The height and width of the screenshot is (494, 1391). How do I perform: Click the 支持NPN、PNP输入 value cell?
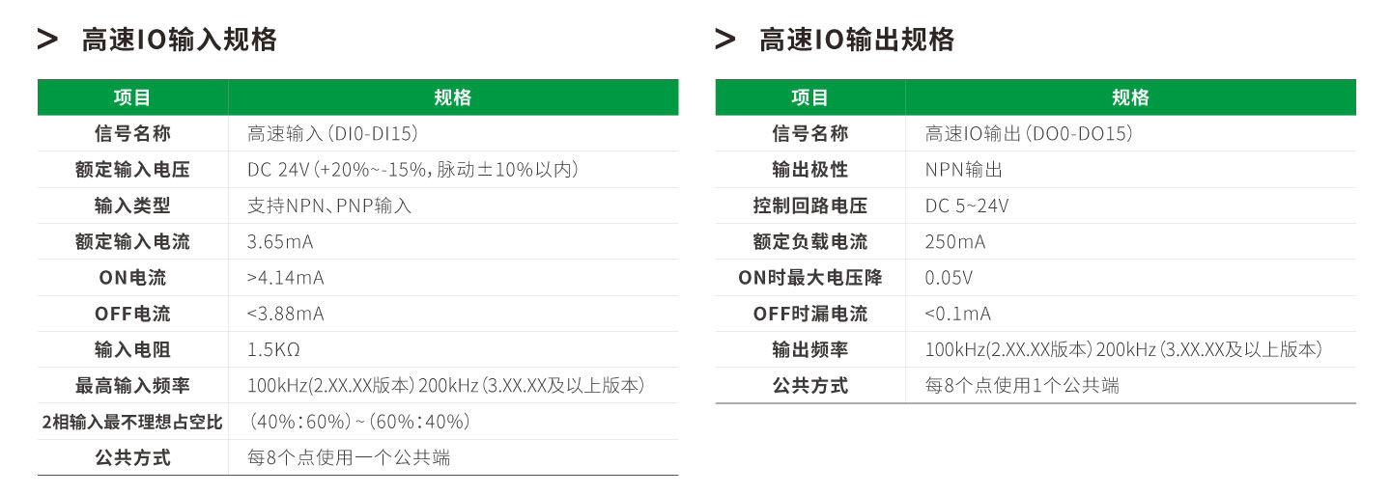click(329, 206)
